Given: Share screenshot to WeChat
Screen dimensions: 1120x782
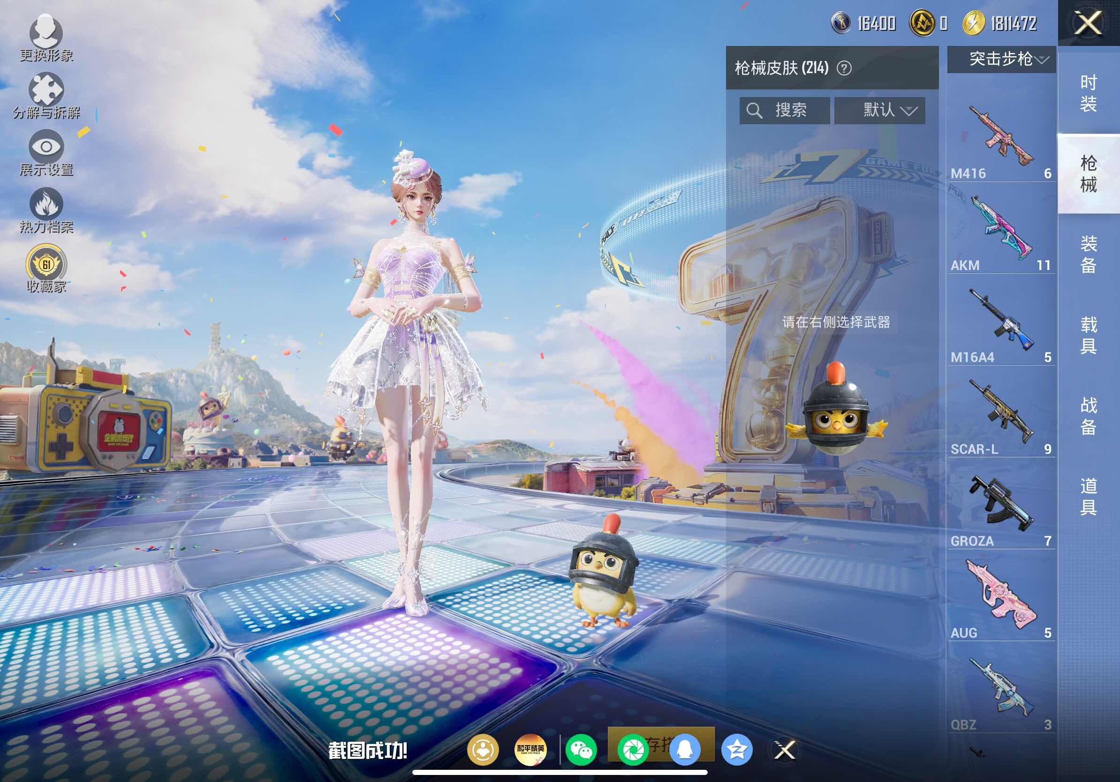Looking at the screenshot, I should tap(581, 750).
